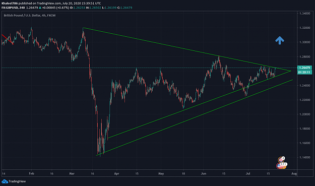Click the FX:GBPUSD symbol label
The image size is (315, 186).
pos(10,8)
